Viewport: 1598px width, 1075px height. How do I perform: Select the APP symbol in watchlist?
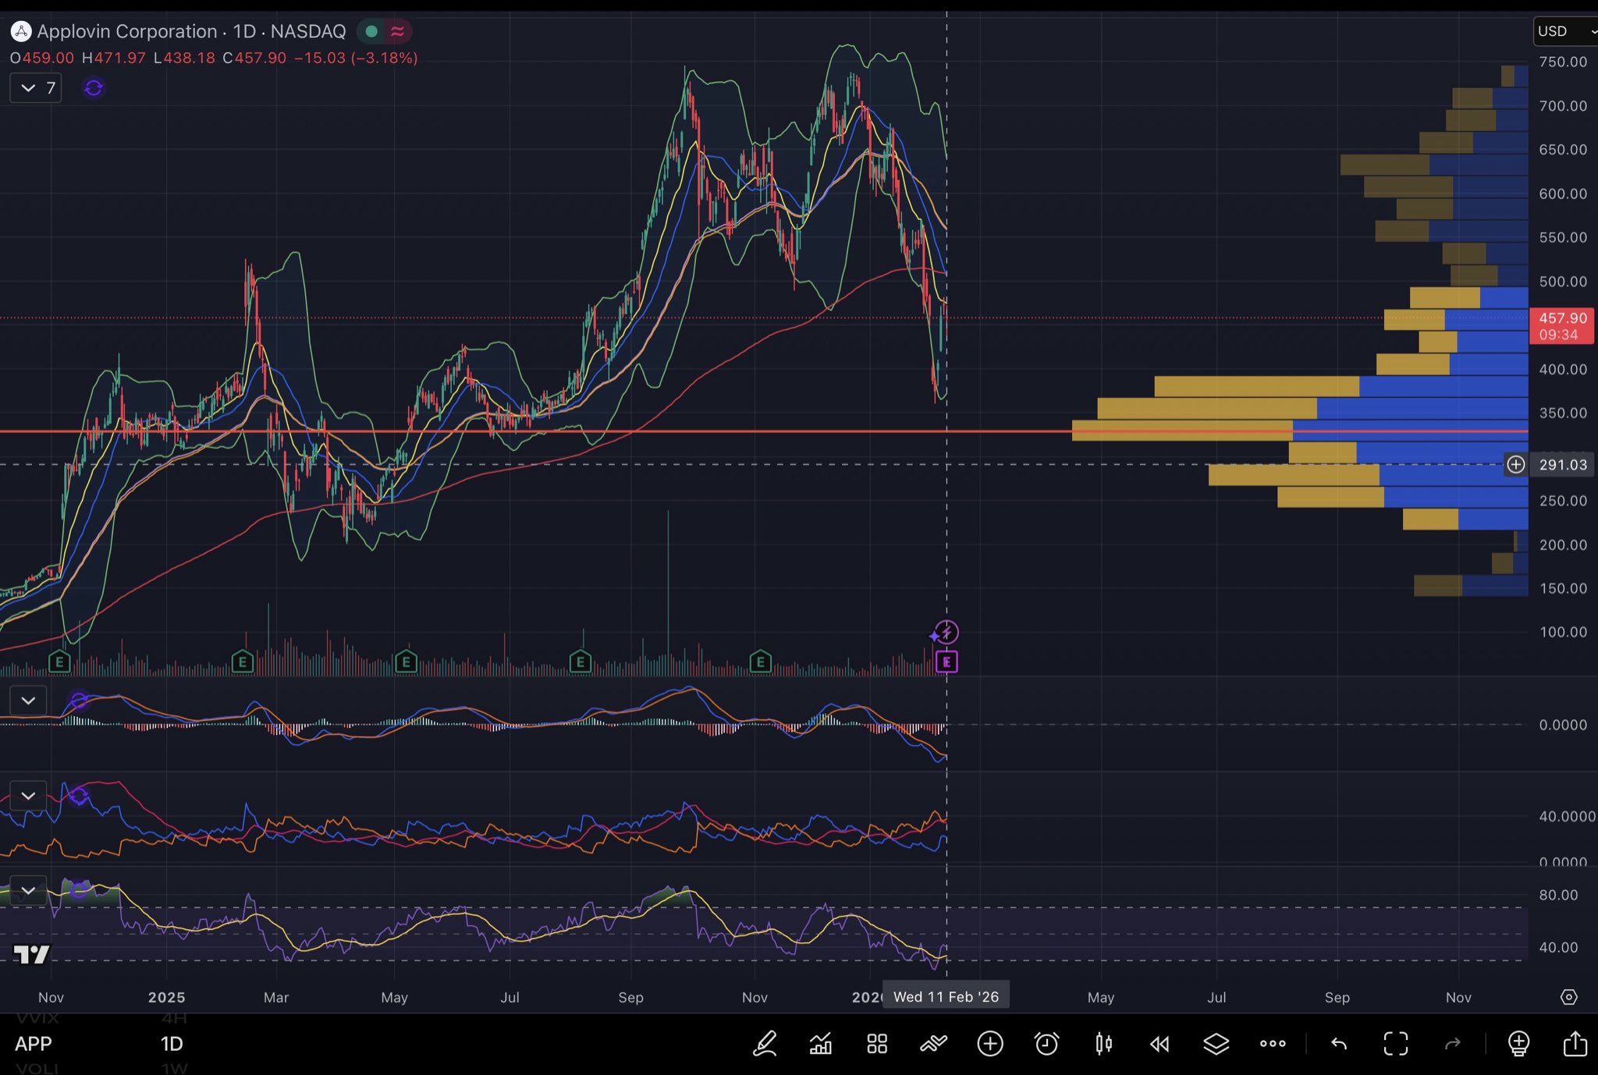pyautogui.click(x=34, y=1044)
